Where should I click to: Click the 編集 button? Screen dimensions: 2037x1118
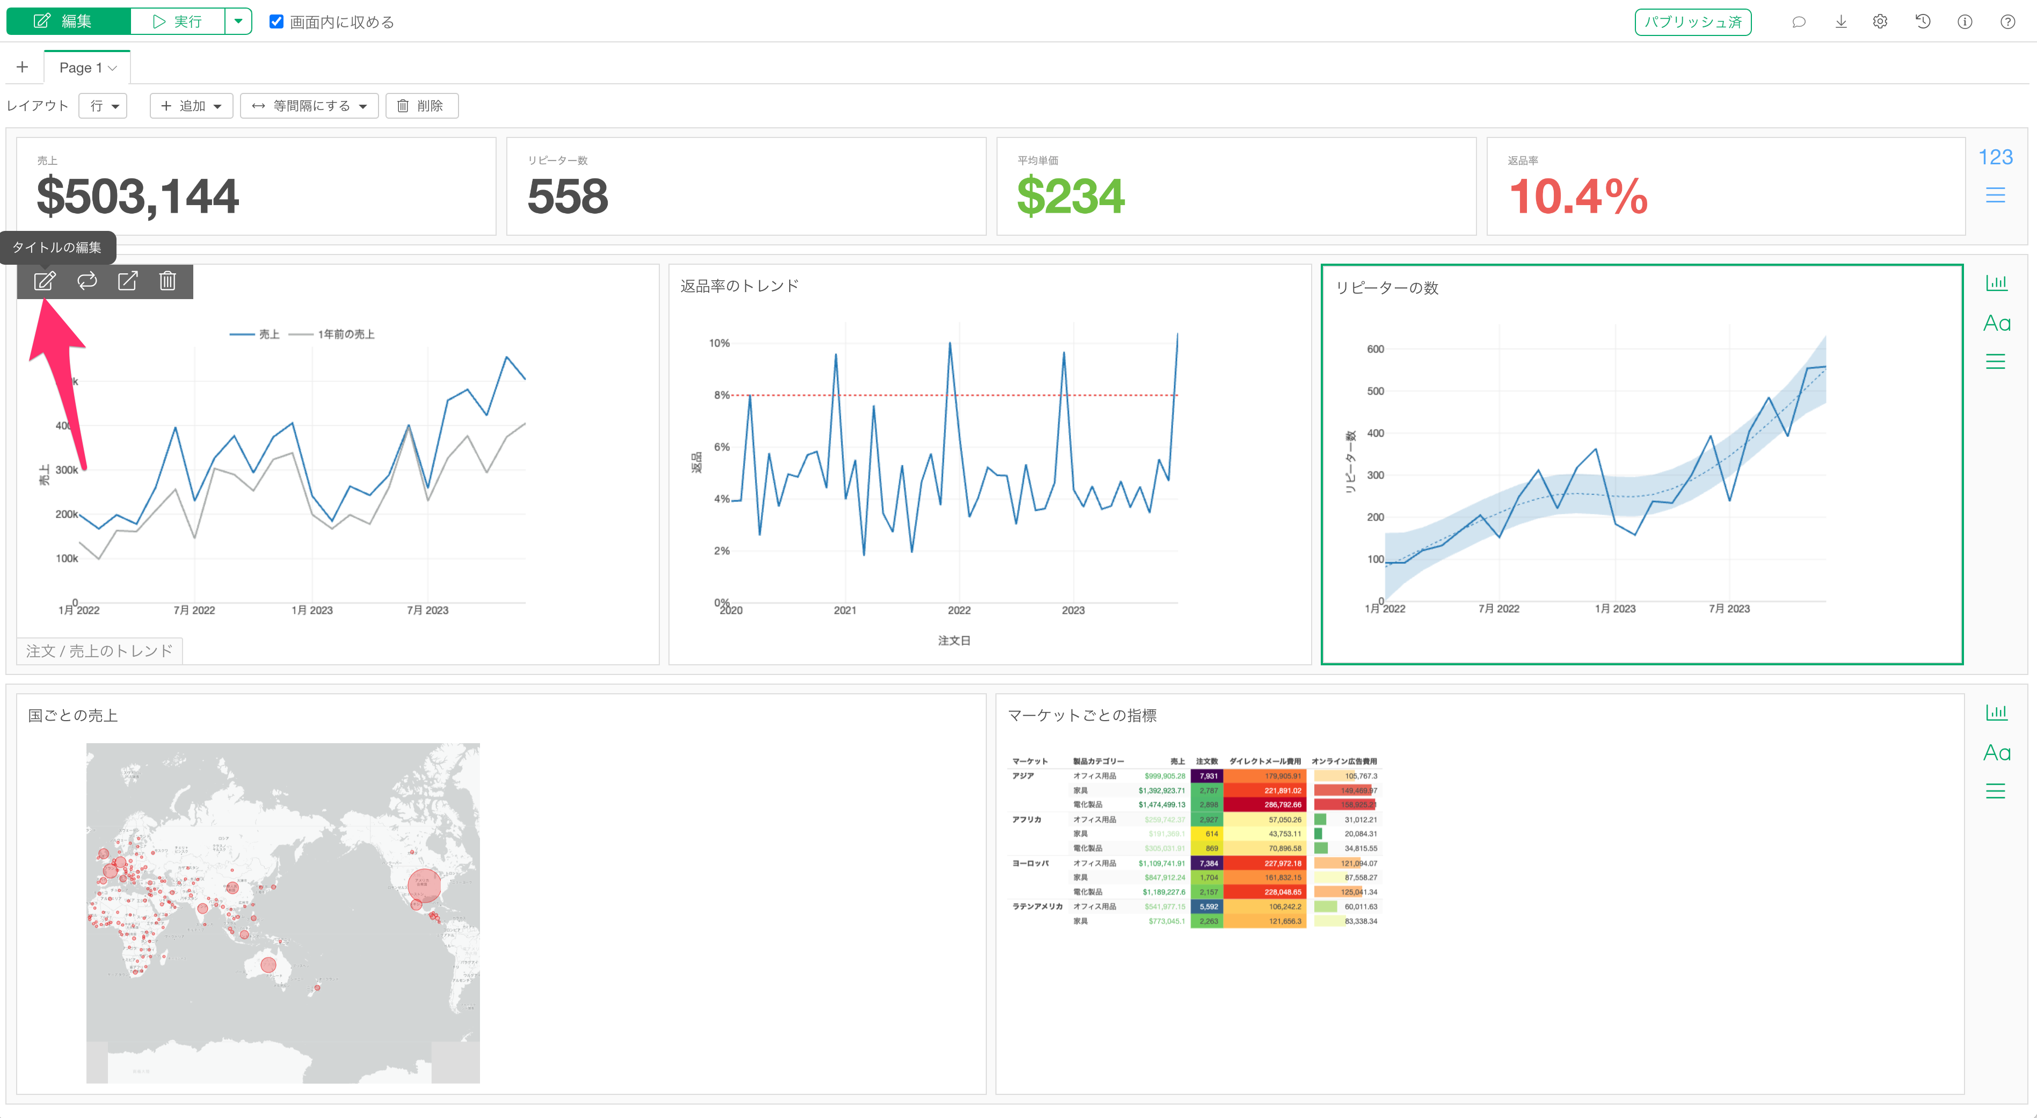(x=68, y=21)
